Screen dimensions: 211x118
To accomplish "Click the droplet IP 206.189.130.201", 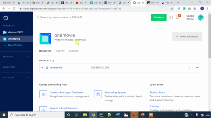I will click(x=100, y=68).
